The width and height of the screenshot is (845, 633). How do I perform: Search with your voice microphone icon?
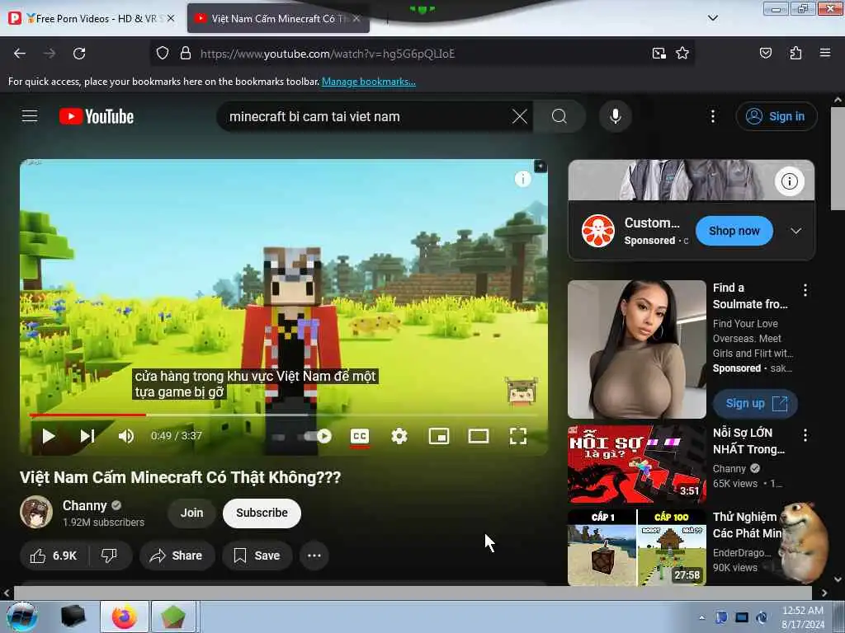tap(616, 116)
